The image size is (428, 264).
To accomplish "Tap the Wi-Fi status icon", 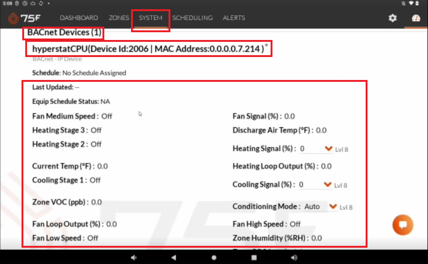I will click(411, 3).
